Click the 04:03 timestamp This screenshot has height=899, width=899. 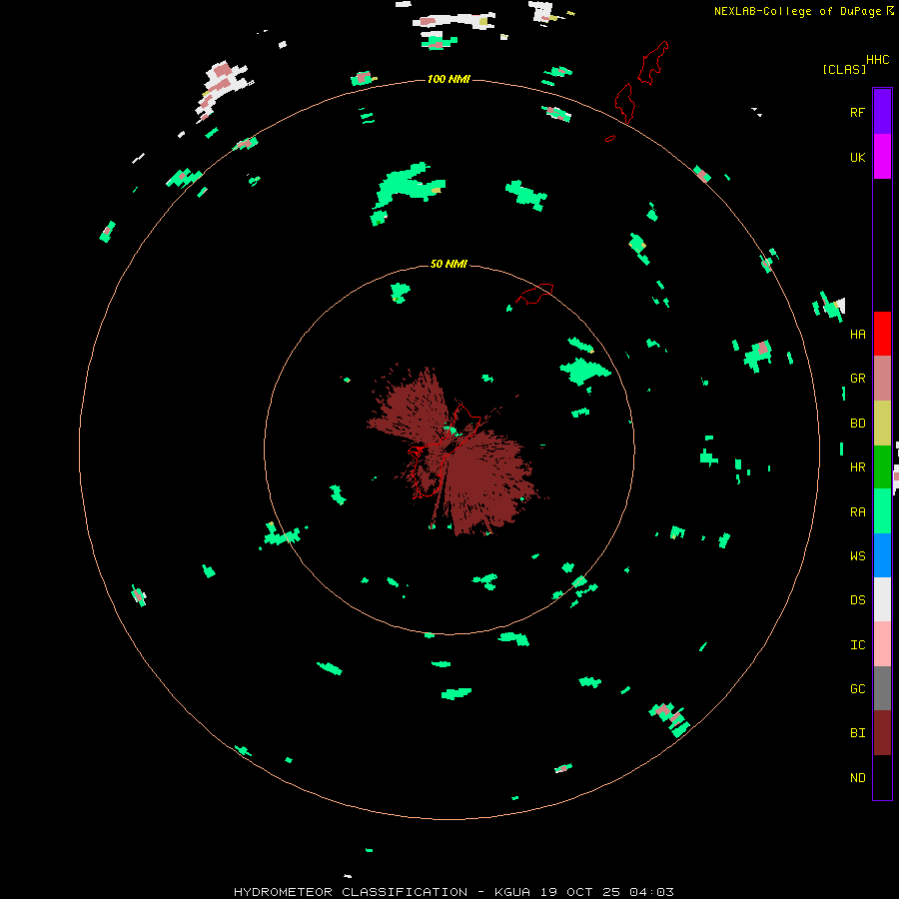[650, 892]
